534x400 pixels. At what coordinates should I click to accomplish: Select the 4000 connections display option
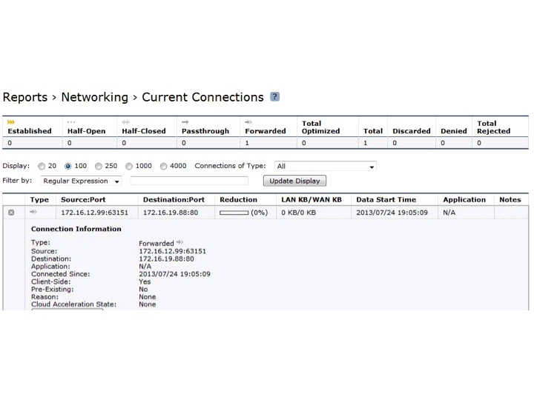[x=163, y=167]
